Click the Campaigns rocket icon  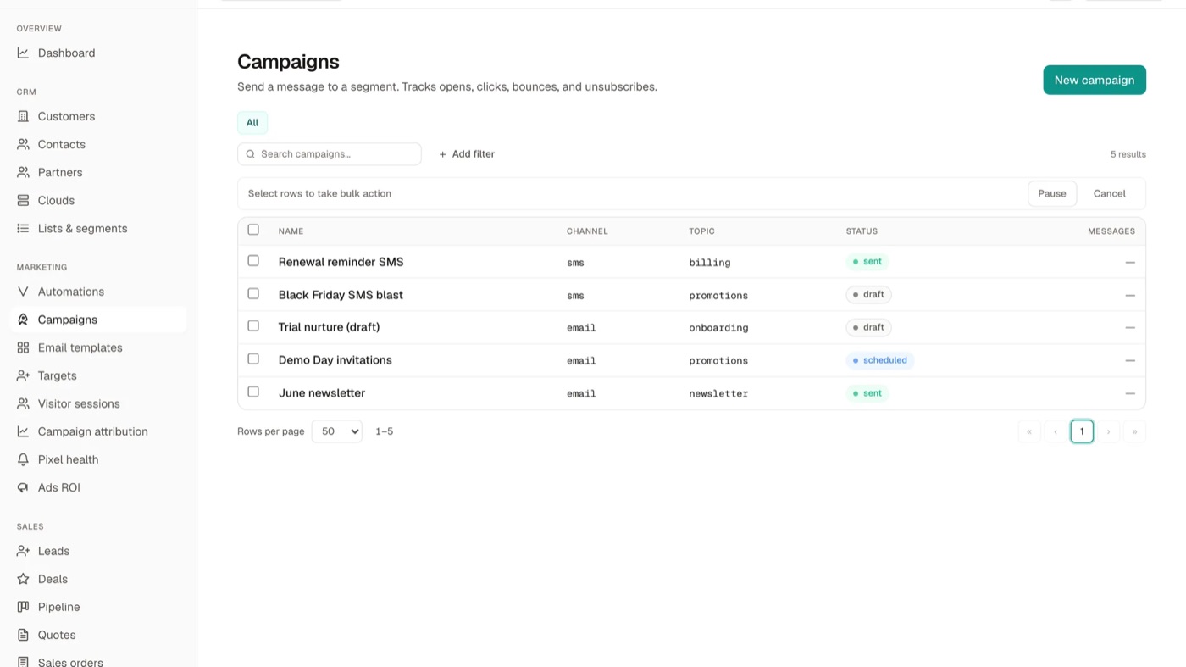point(23,320)
